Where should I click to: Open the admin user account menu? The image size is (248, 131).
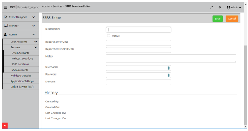233,7
